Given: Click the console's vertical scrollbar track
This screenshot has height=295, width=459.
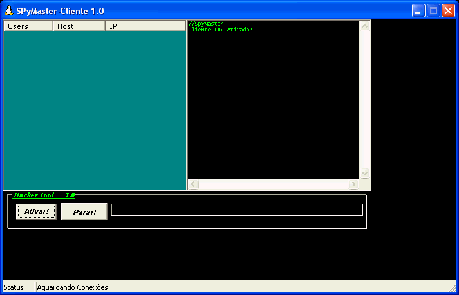Looking at the screenshot, I should coord(364,100).
